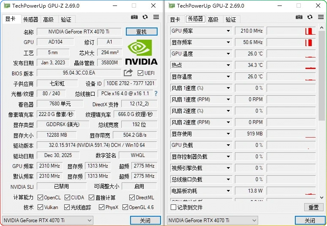Open hamburger menu in left GPU-Z window

tap(156, 17)
